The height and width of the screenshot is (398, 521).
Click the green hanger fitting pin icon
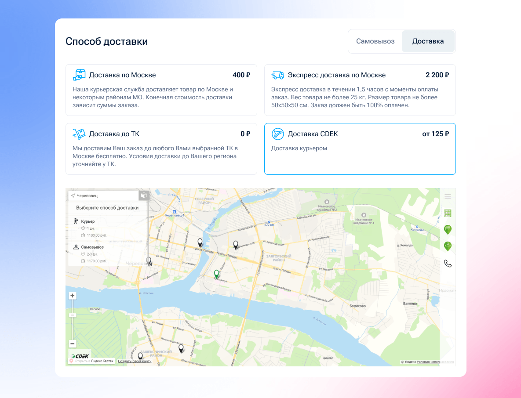pos(448,246)
